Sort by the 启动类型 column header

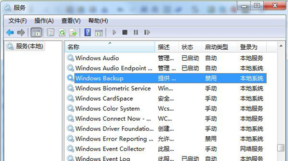pyautogui.click(x=216, y=47)
